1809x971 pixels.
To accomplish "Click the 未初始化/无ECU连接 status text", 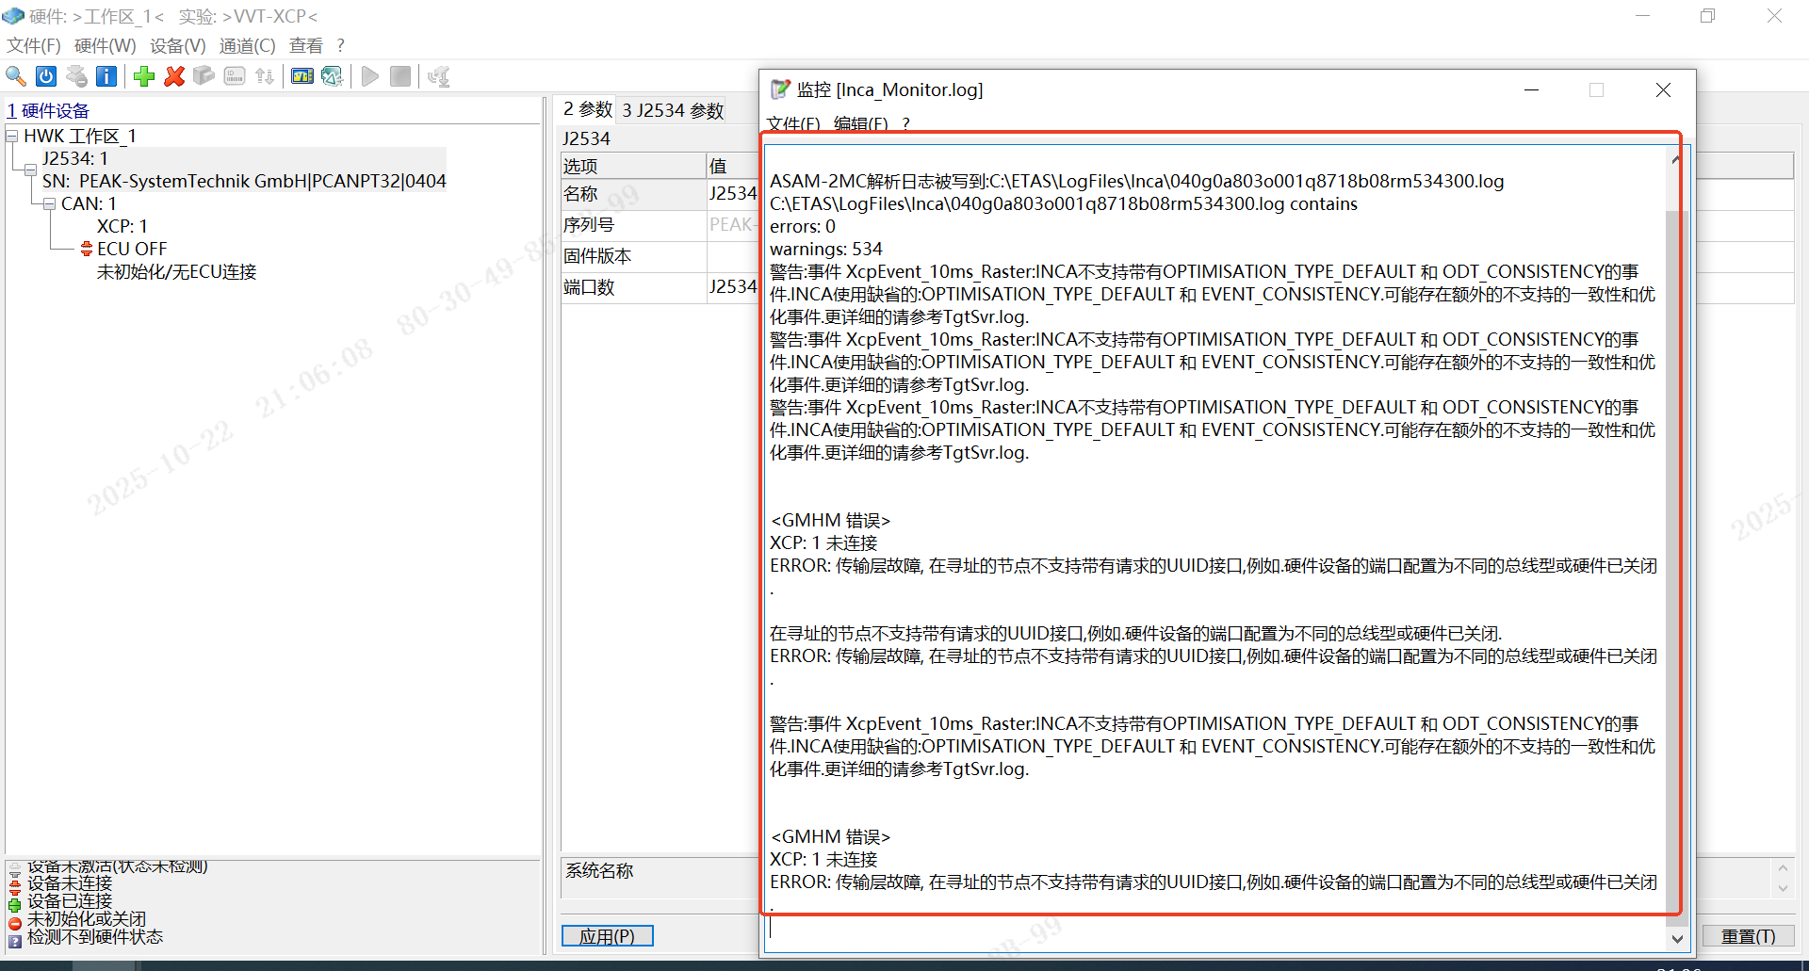I will tap(176, 272).
